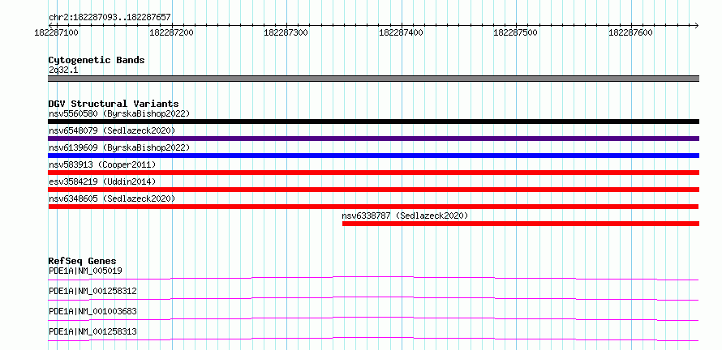Viewport: 722px width, 350px height.
Task: Open variant label nsv6139609 (ByrskaBishop2022)
Action: click(x=118, y=147)
